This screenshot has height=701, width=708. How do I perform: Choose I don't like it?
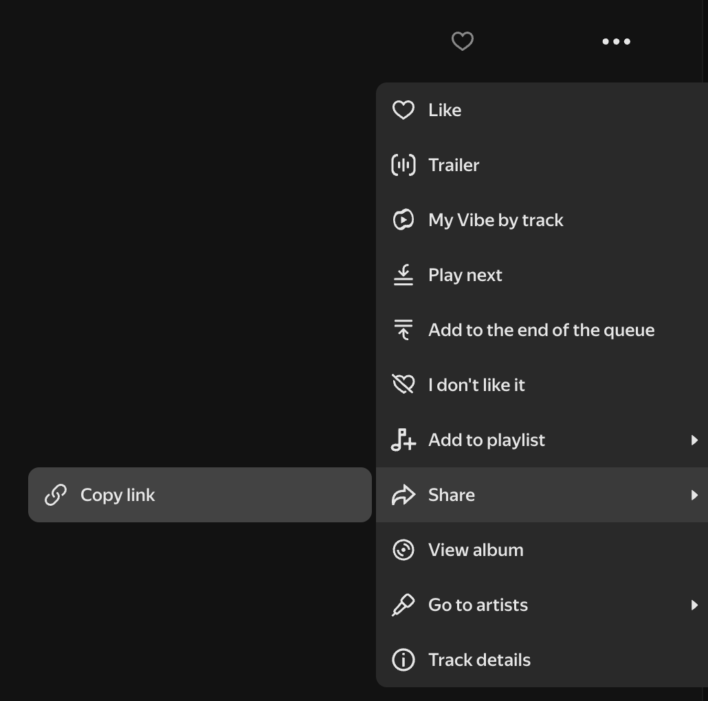[x=542, y=385]
